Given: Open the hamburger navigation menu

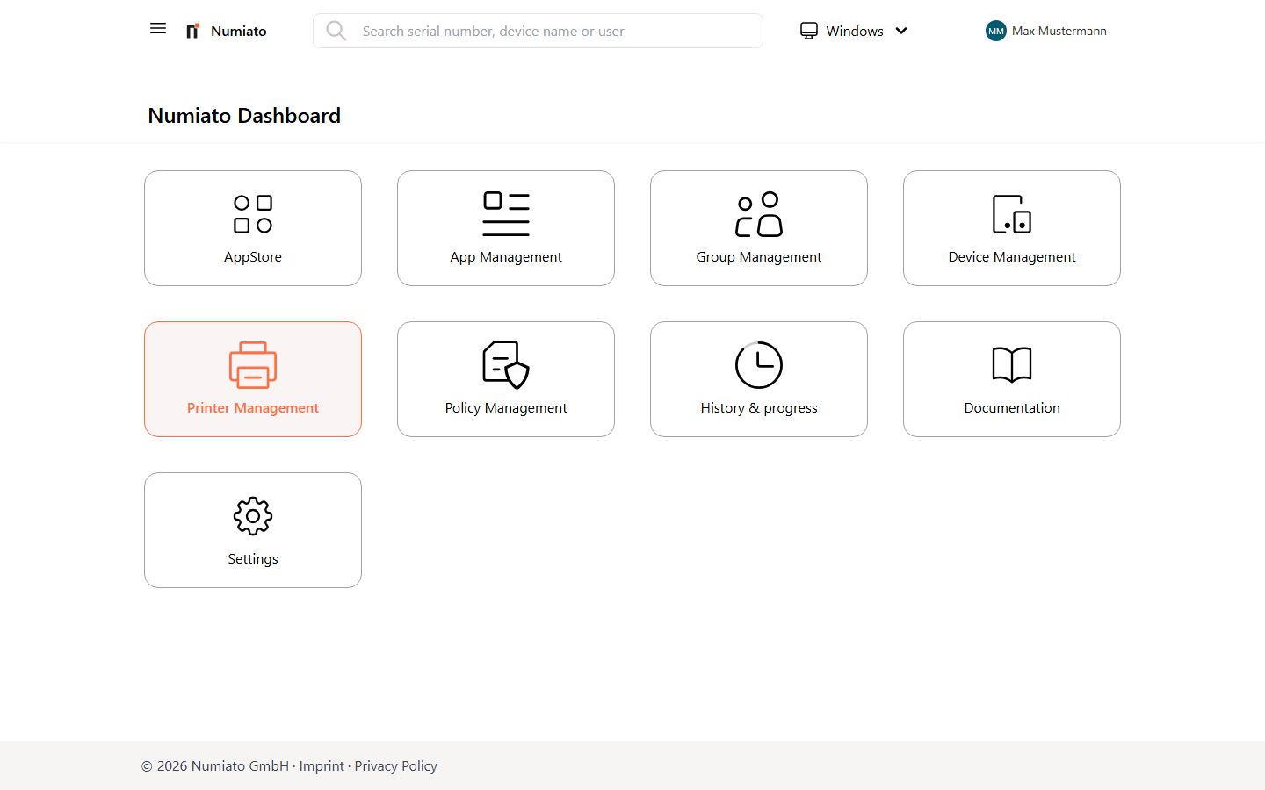Looking at the screenshot, I should click(x=157, y=28).
